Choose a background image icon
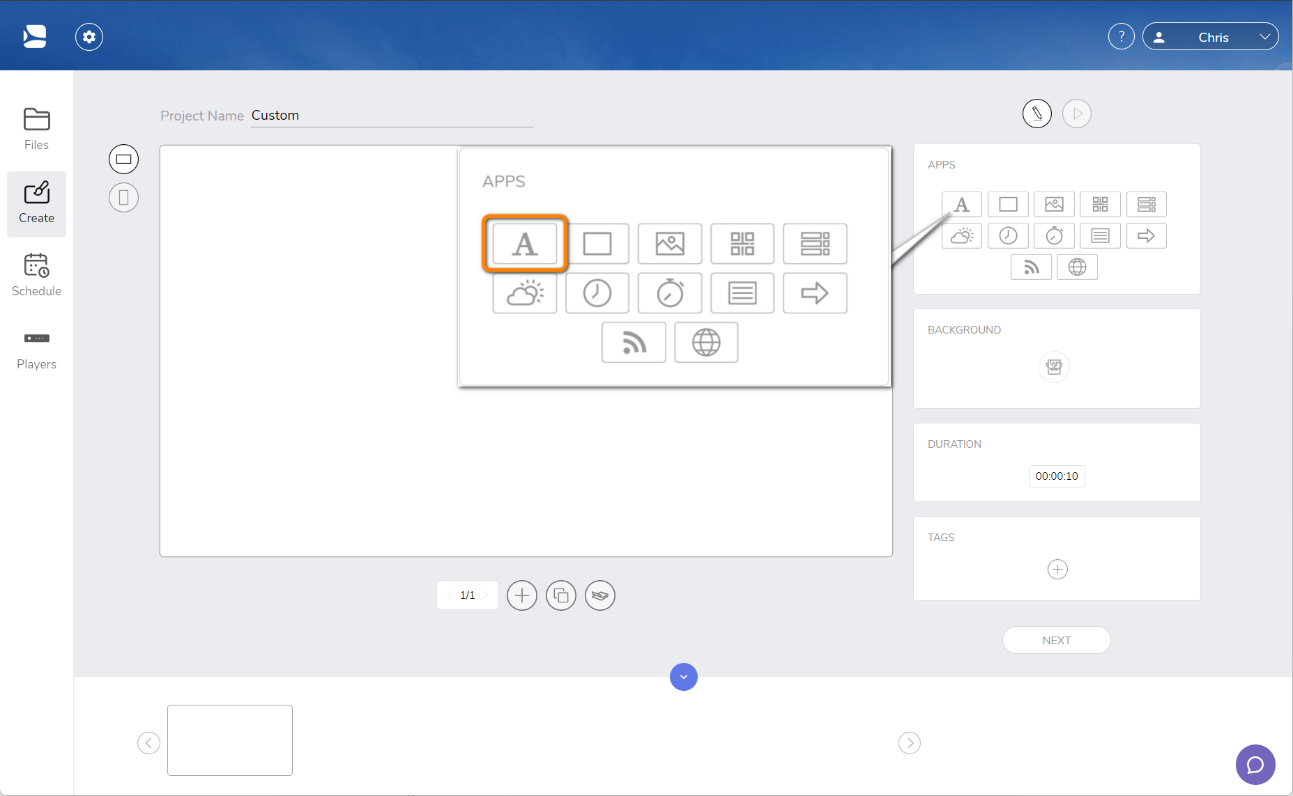 (1054, 367)
